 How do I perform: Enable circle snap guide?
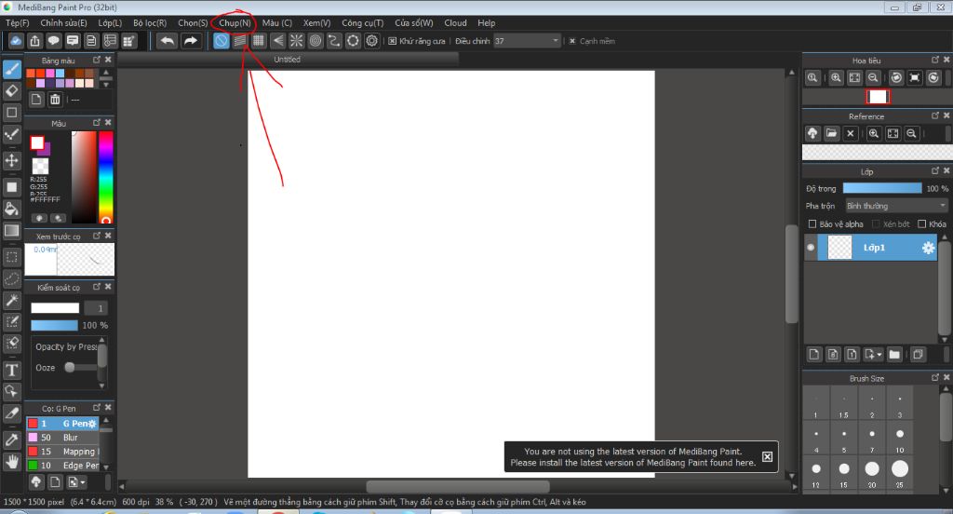(315, 41)
